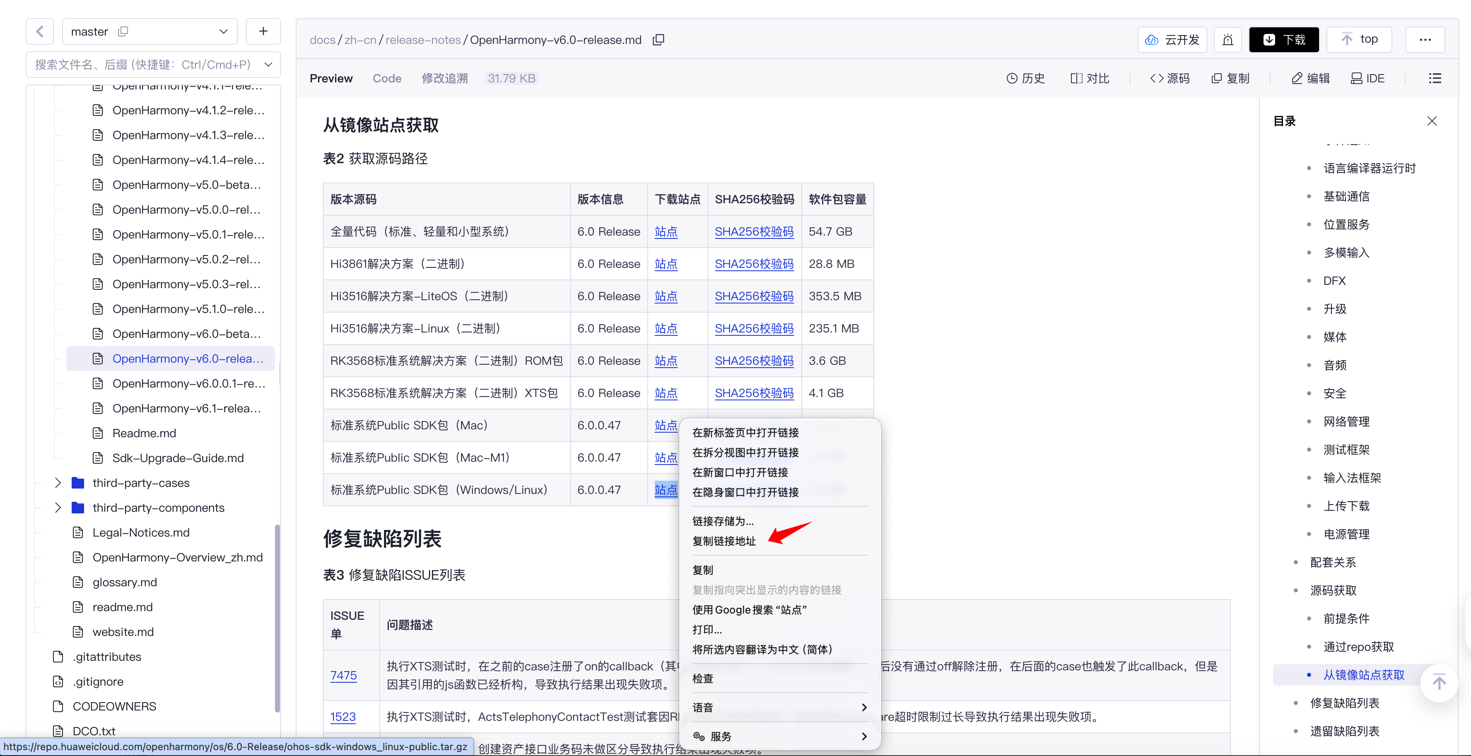The width and height of the screenshot is (1471, 756).
Task: Open the .gitignore file
Action: click(x=98, y=682)
